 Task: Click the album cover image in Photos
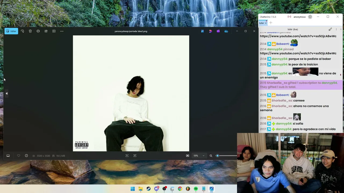point(131,93)
